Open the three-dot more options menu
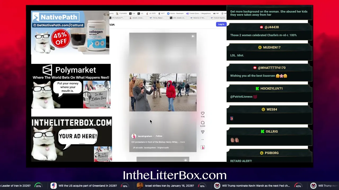 tap(203, 139)
